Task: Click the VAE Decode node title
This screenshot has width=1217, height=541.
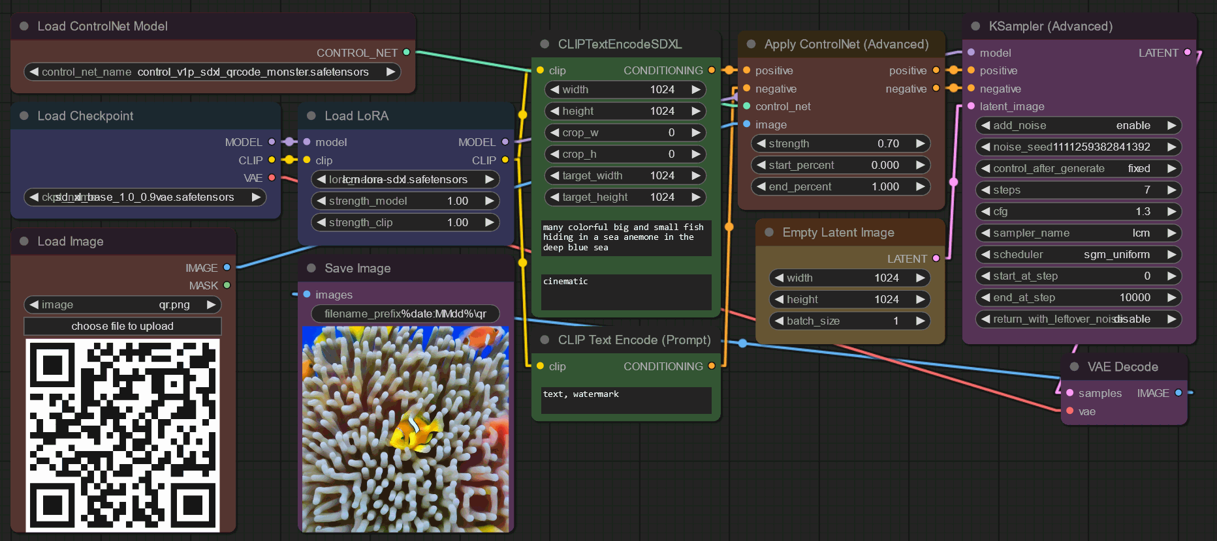Action: (x=1122, y=366)
